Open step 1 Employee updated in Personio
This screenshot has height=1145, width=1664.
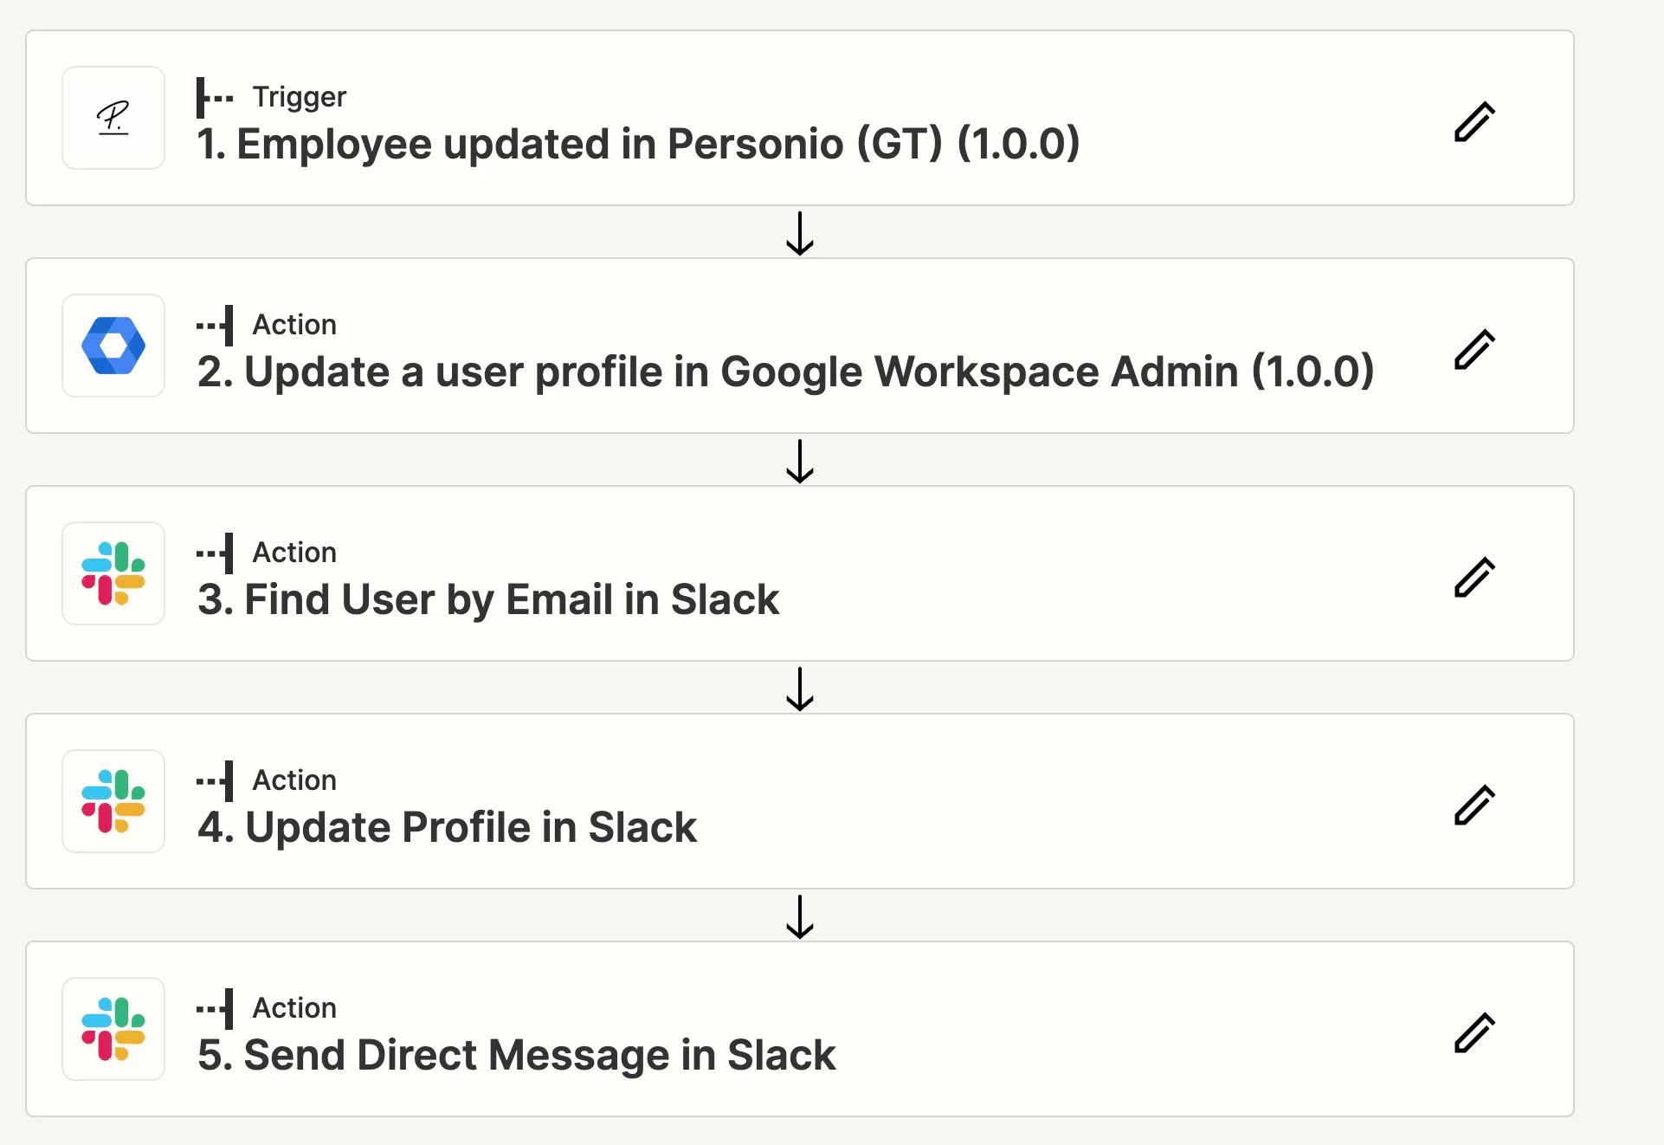point(638,144)
